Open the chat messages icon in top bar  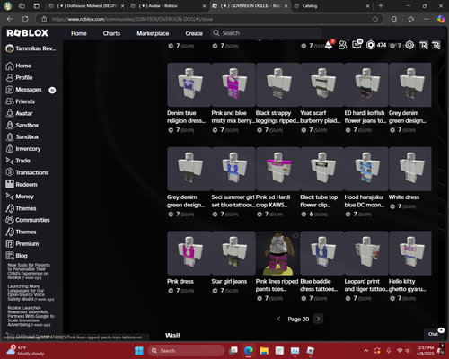[x=357, y=45]
